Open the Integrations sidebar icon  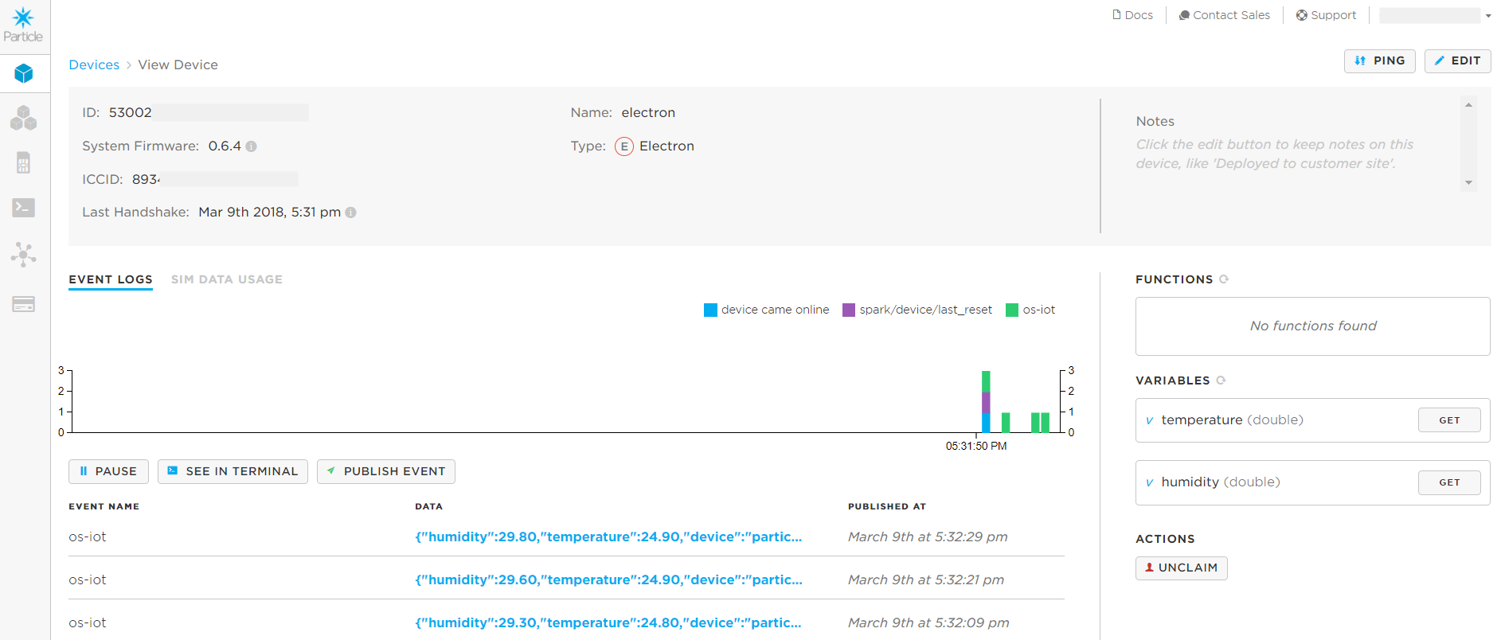[24, 255]
